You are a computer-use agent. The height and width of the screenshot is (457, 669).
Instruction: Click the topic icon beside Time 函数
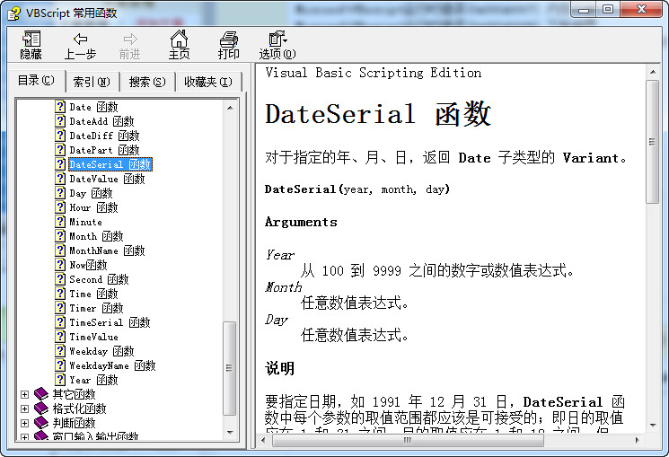coord(60,294)
